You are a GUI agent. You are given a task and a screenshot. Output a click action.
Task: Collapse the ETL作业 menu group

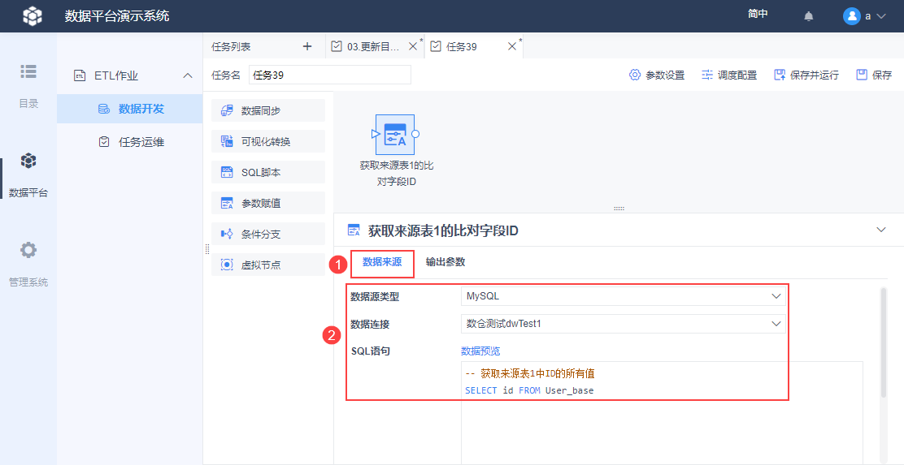click(187, 75)
